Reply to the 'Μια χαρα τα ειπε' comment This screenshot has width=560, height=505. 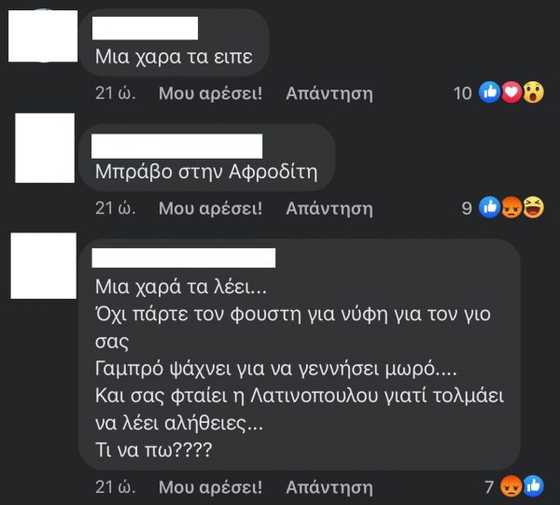tap(329, 93)
